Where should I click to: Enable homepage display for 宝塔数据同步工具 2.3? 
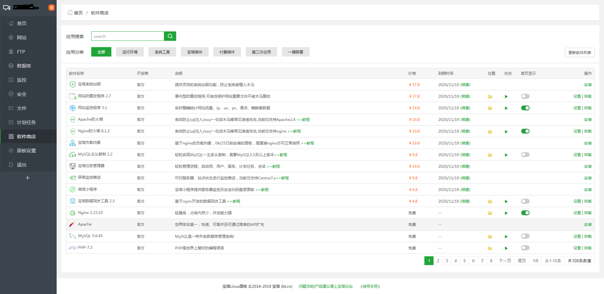525,201
